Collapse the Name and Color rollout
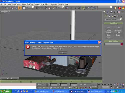The image size is (125, 93). [113, 41]
